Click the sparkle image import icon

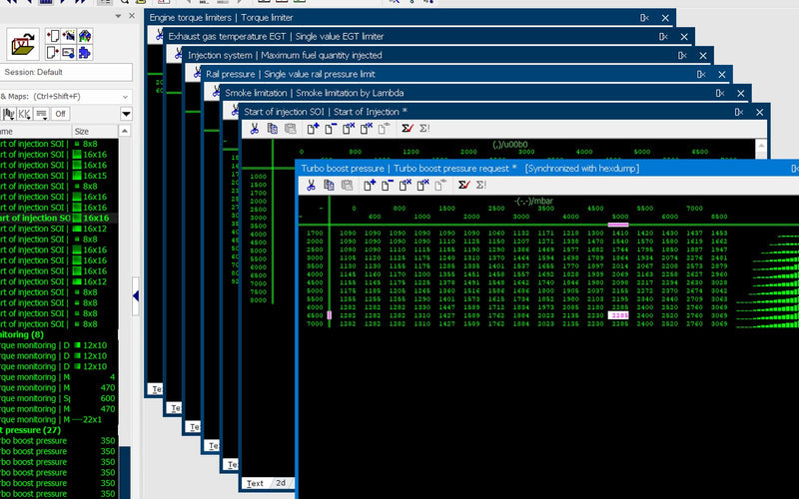(x=69, y=36)
